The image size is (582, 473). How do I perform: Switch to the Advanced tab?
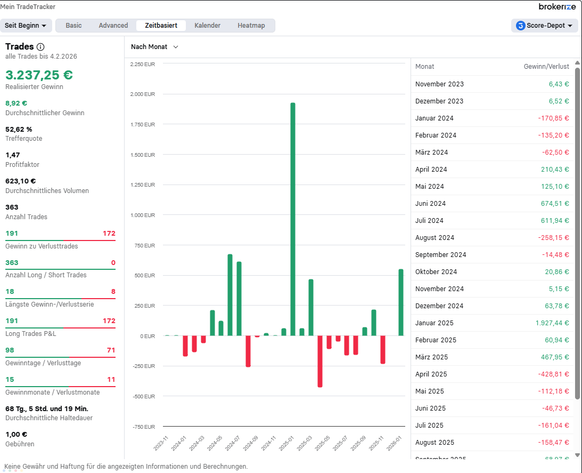tap(113, 26)
